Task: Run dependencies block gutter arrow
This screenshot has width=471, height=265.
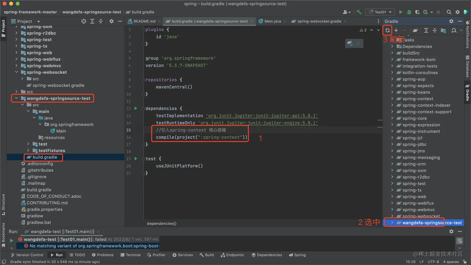Action: pyautogui.click(x=136, y=108)
